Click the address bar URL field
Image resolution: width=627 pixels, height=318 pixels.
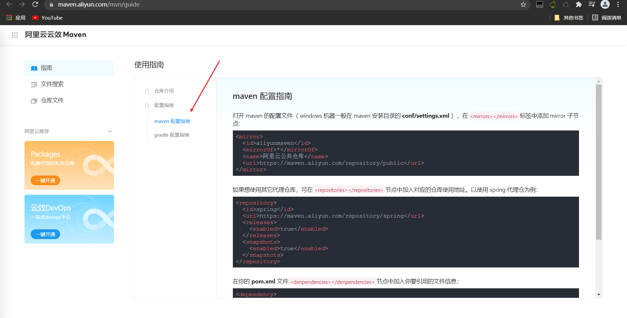tap(131, 5)
